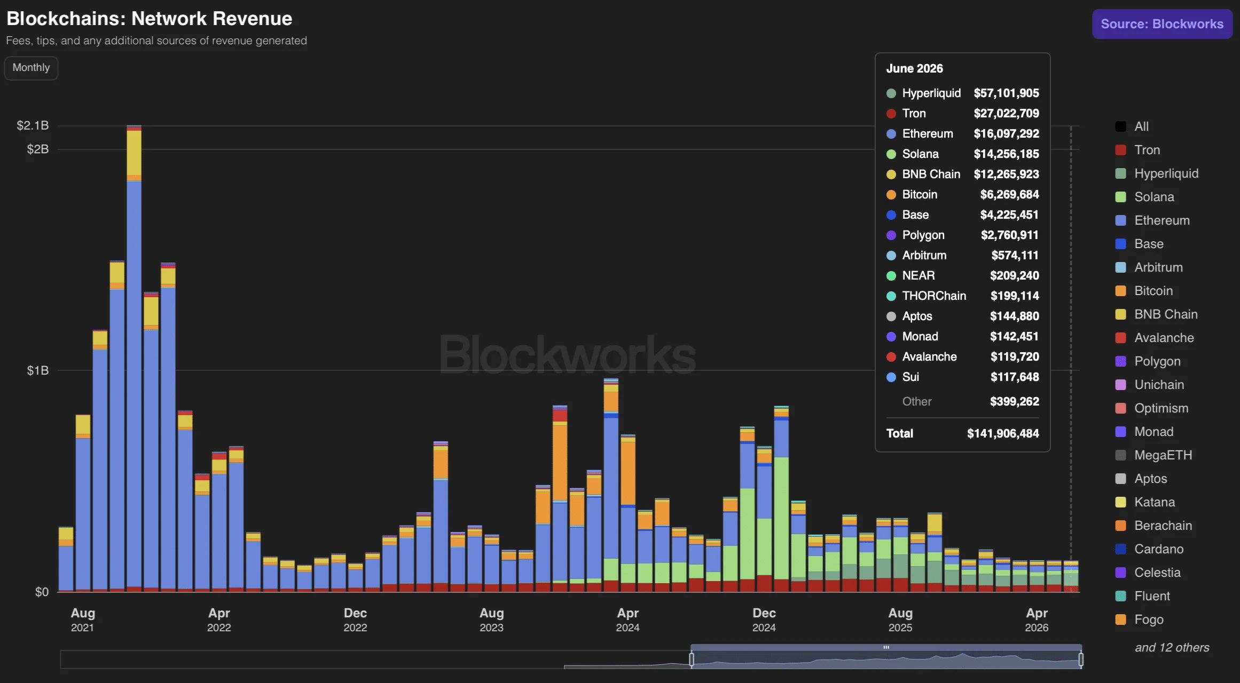
Task: Click Tron's $27,022,709 value in the tooltip
Action: pos(1006,113)
